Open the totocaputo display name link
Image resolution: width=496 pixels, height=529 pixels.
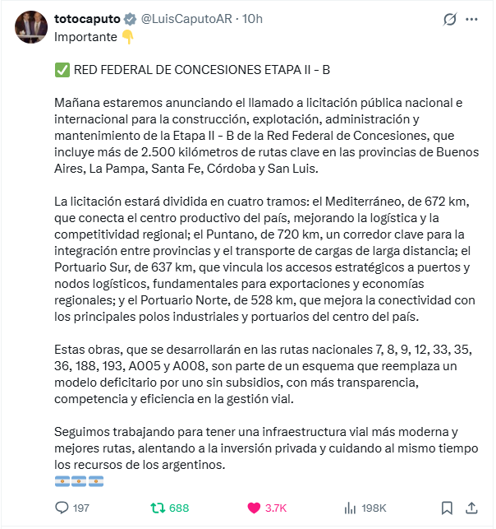point(86,18)
